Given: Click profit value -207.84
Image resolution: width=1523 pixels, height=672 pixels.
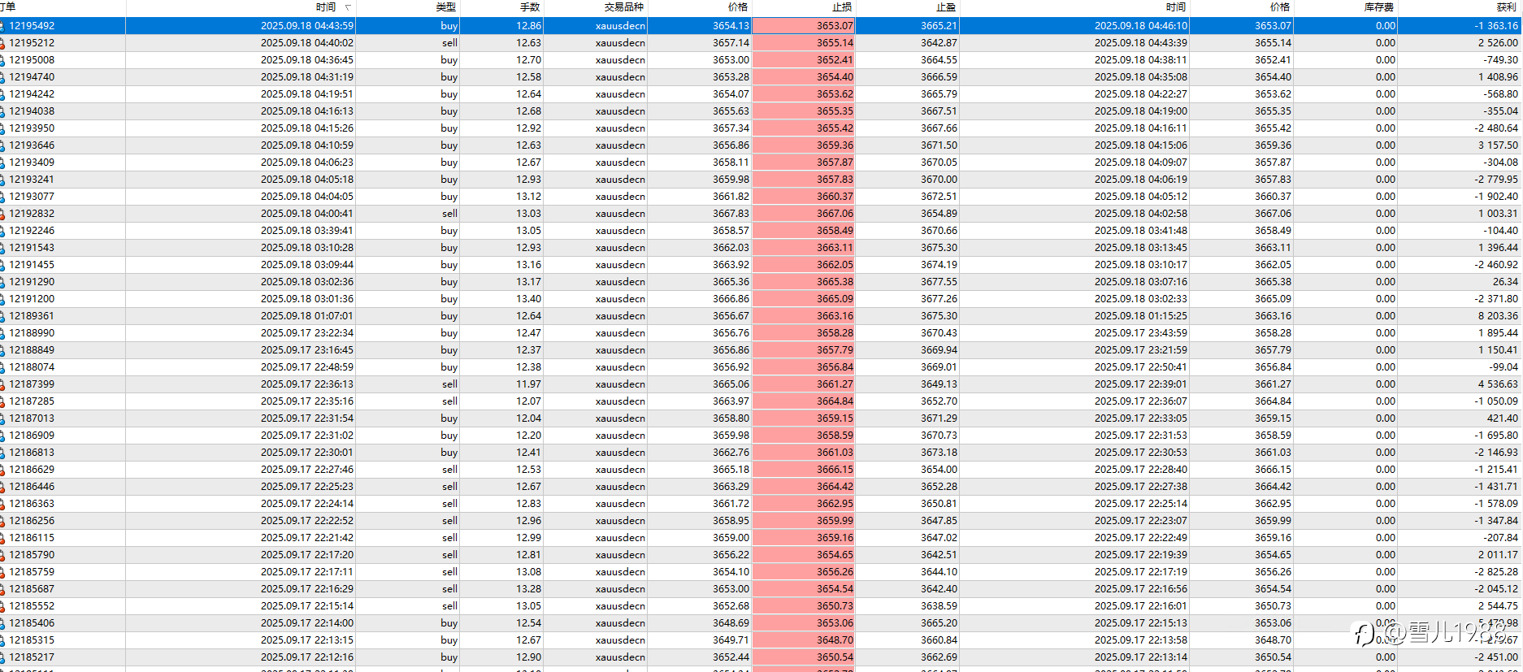Looking at the screenshot, I should coord(1500,538).
